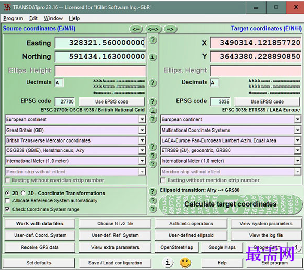Click info icon next to Google Earth

(296, 247)
